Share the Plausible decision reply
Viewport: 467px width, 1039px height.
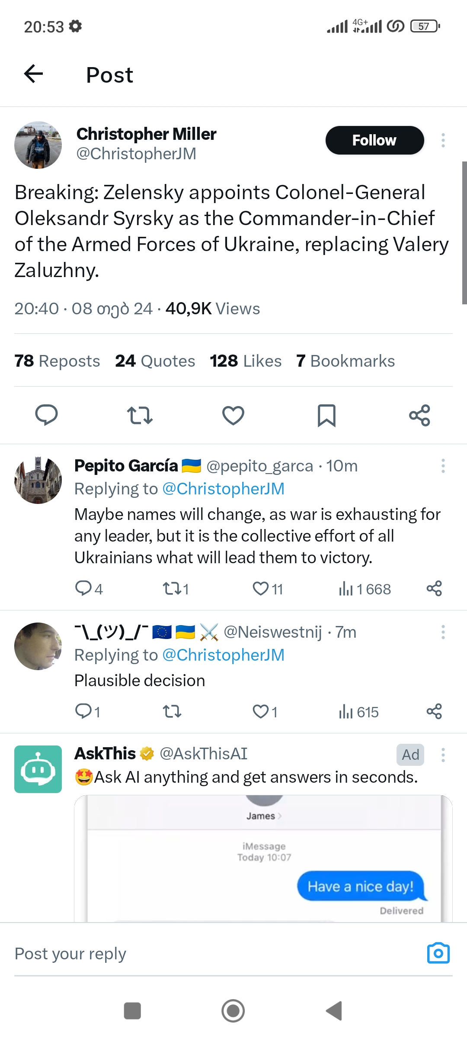(x=434, y=712)
